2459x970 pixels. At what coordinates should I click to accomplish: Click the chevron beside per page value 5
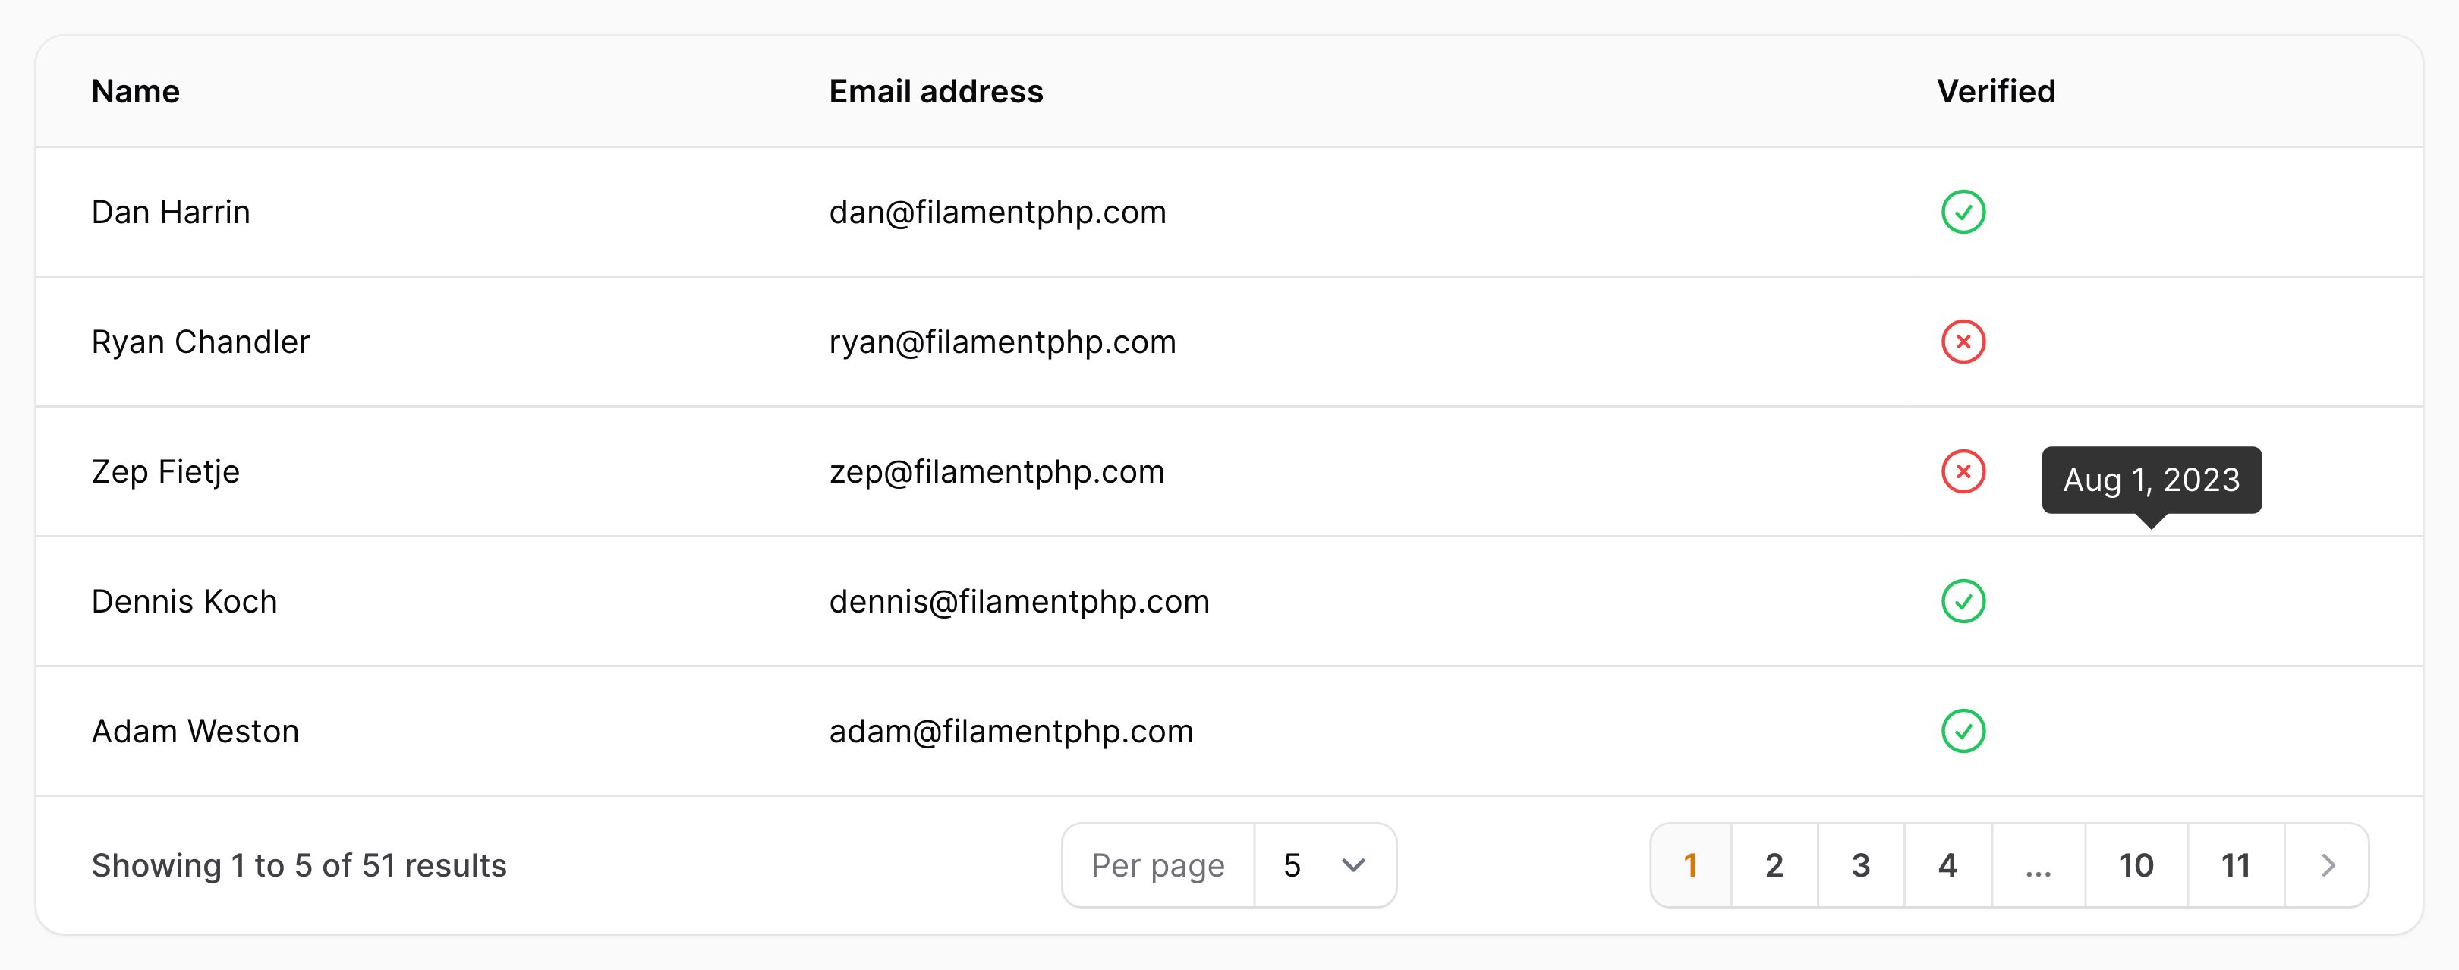(x=1352, y=865)
